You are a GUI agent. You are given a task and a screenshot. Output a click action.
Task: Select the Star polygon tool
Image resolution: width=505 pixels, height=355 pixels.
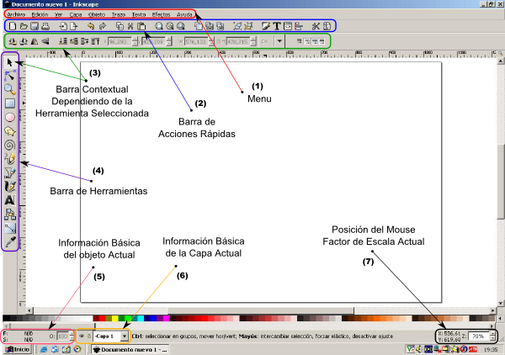tap(9, 131)
